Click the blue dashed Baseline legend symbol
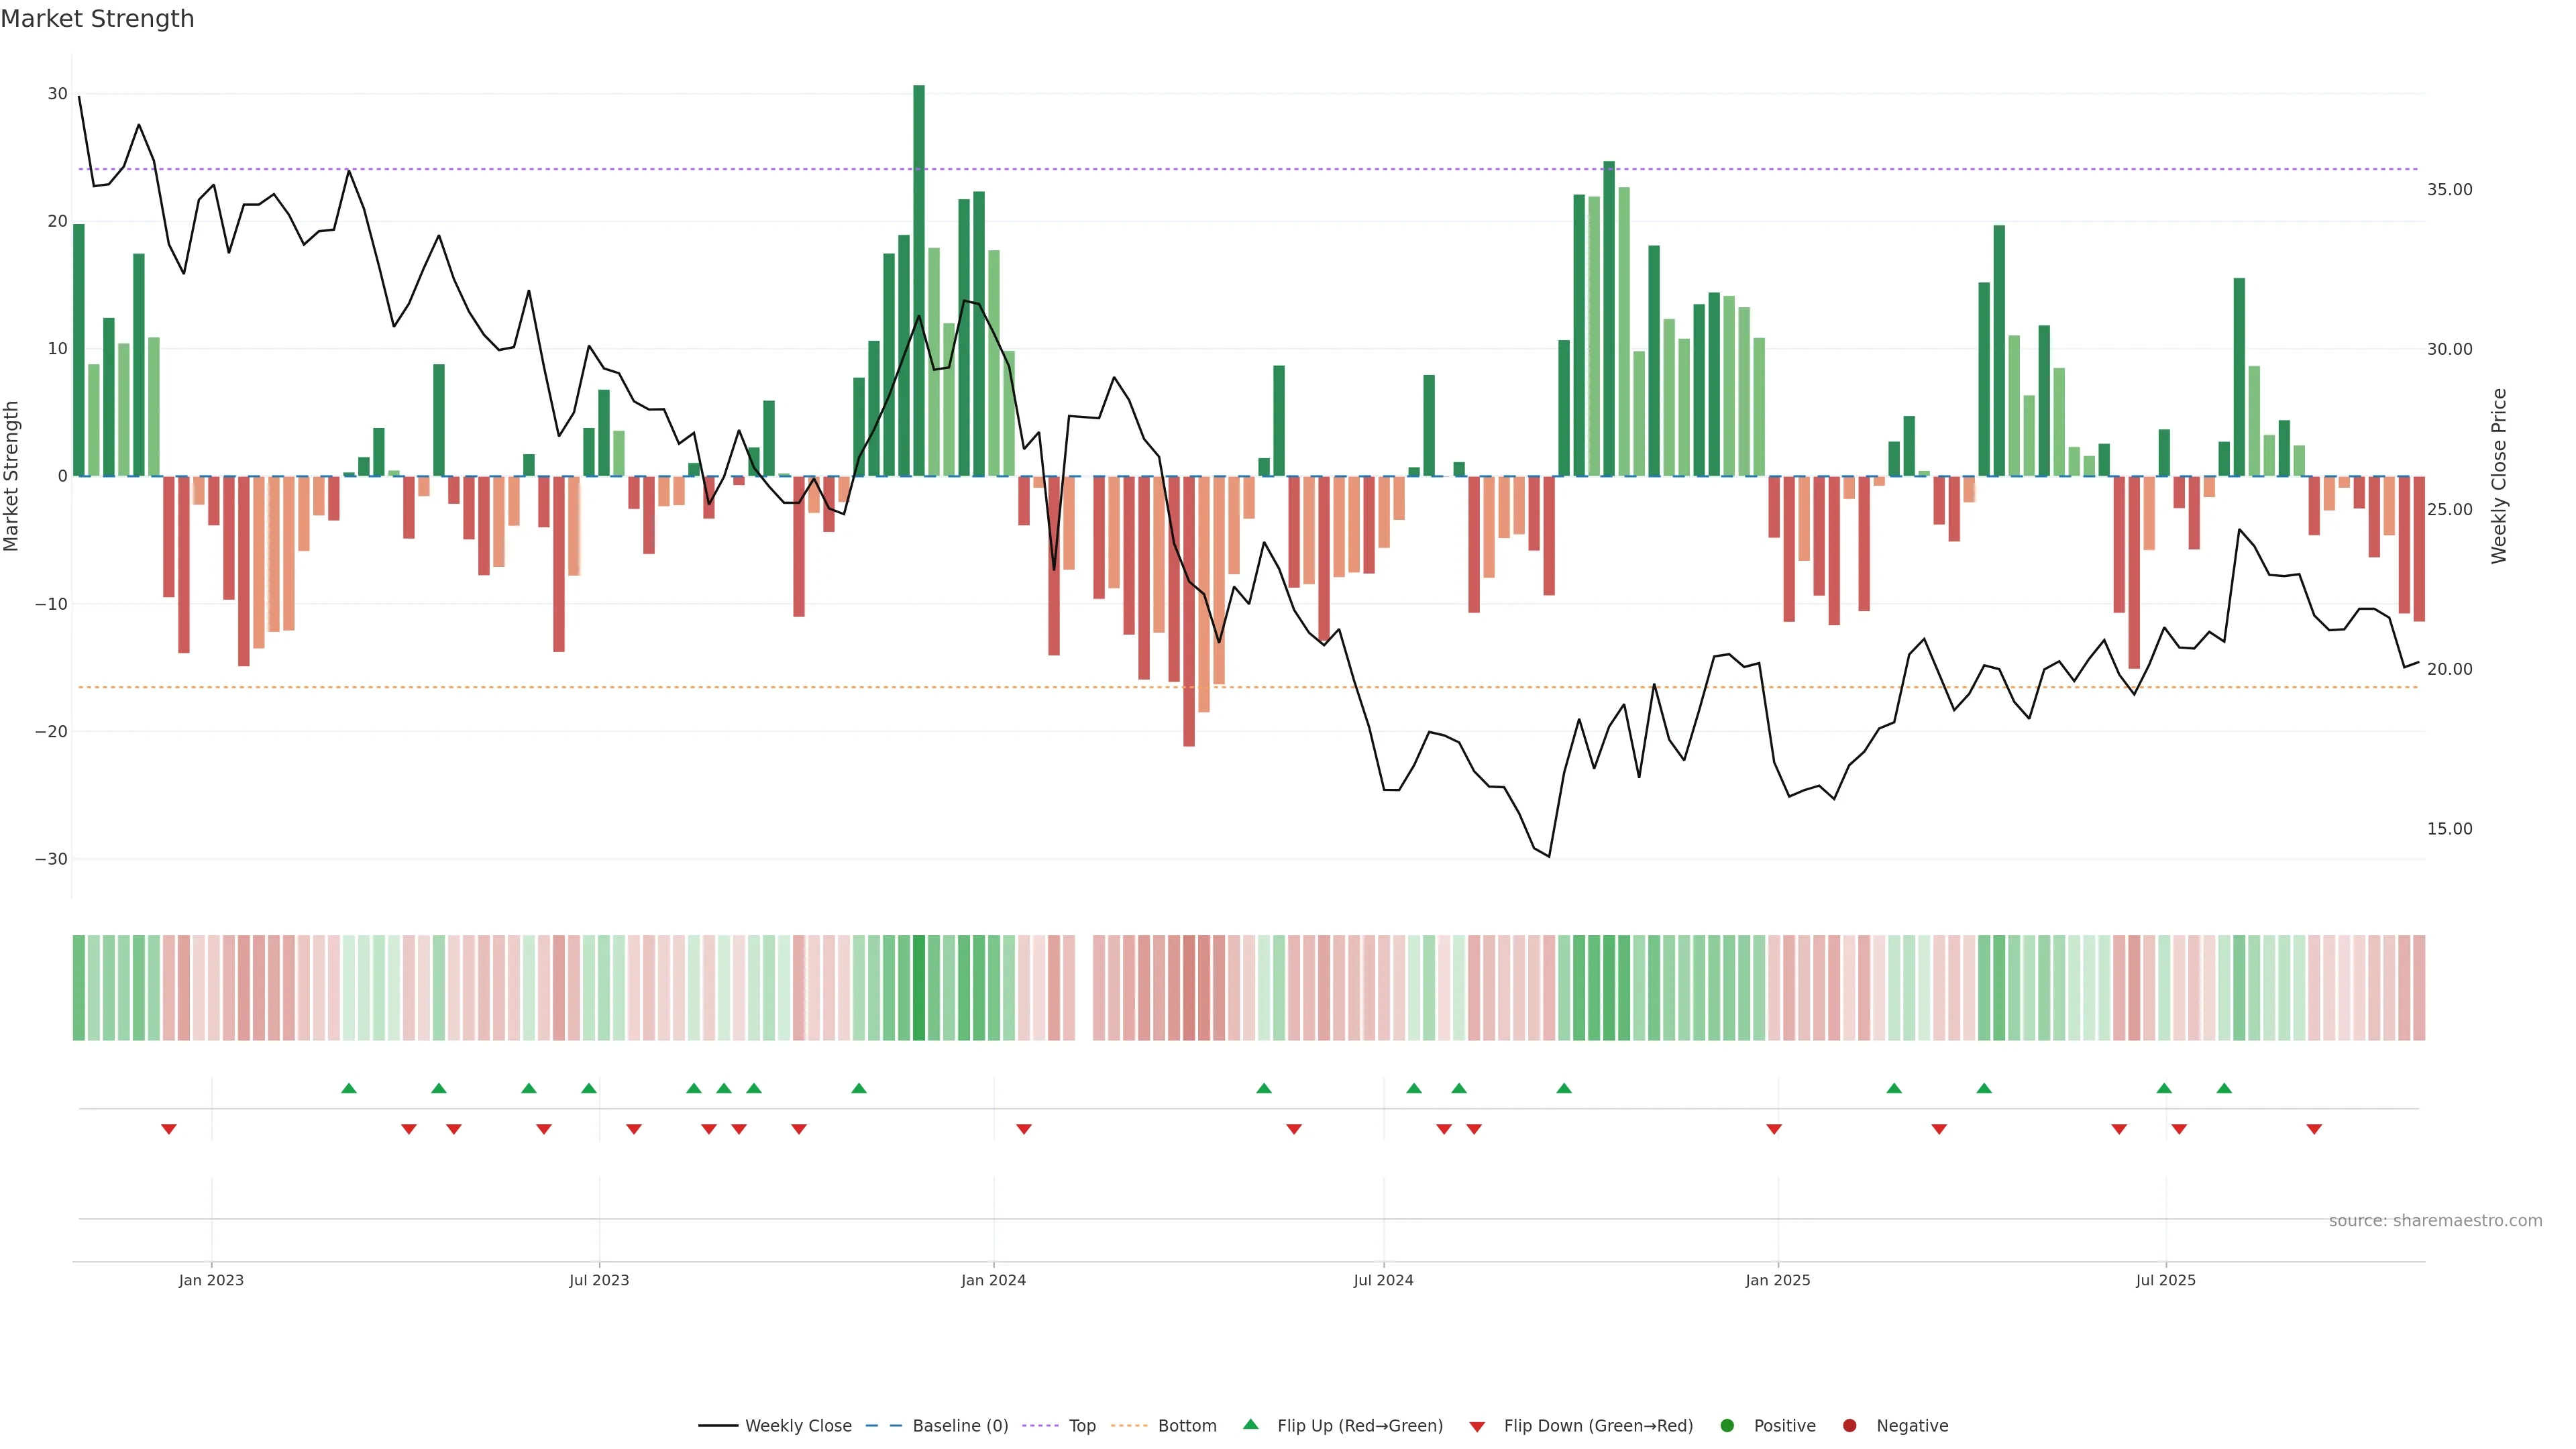 [x=883, y=1425]
